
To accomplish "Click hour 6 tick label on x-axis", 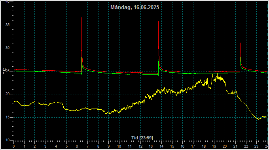I will pyautogui.click(x=77, y=146).
